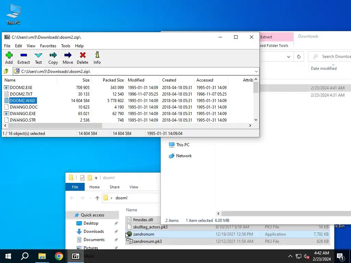Open the View menu in 7-Zip

click(31, 46)
